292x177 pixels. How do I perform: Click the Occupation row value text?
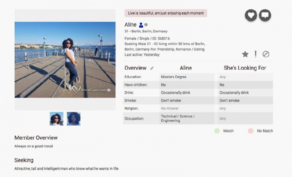[178, 118]
